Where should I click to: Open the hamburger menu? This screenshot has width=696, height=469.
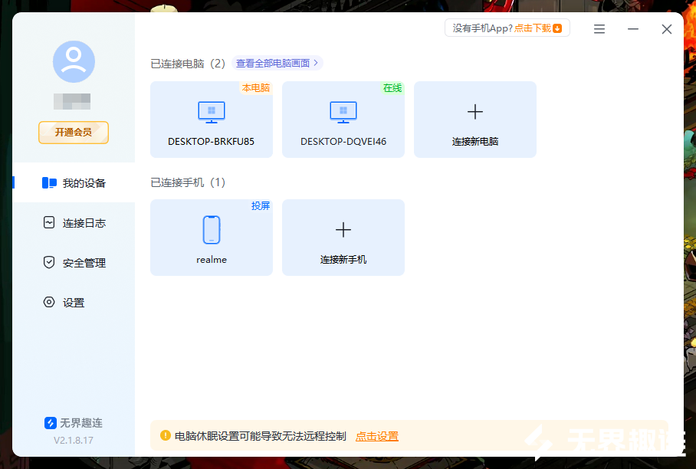tap(599, 28)
